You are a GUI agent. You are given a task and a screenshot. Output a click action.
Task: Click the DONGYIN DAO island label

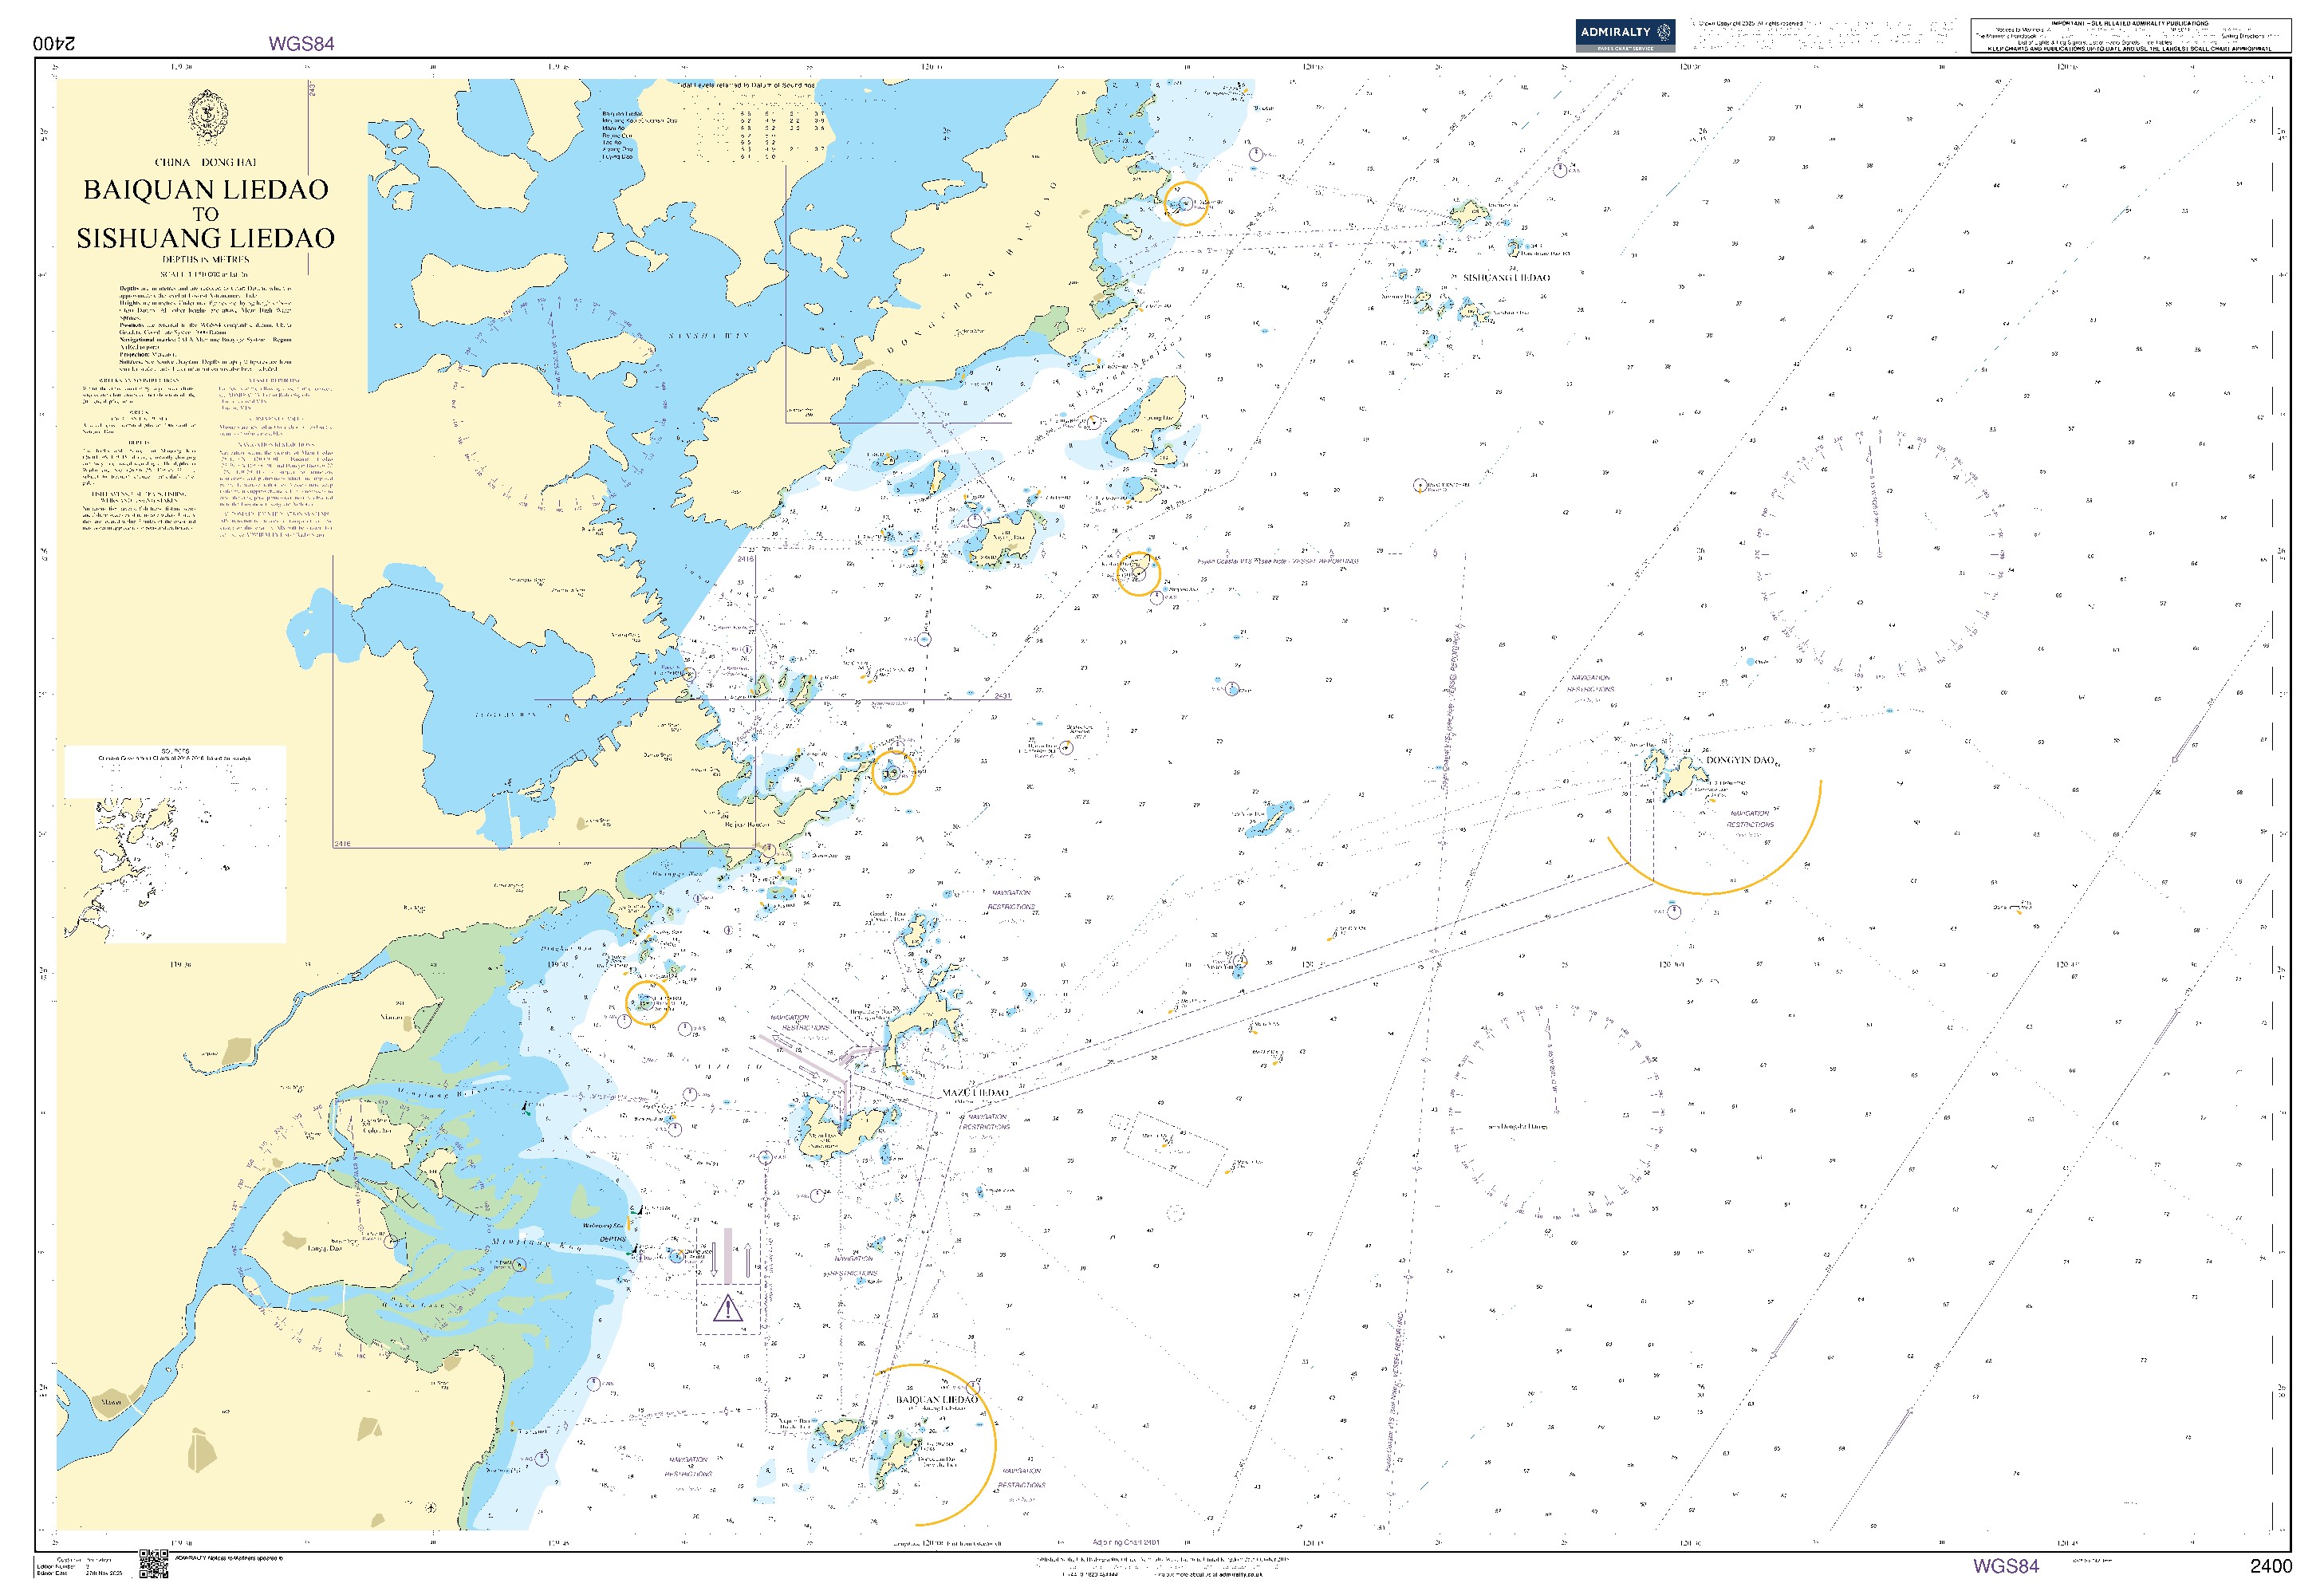point(1740,760)
